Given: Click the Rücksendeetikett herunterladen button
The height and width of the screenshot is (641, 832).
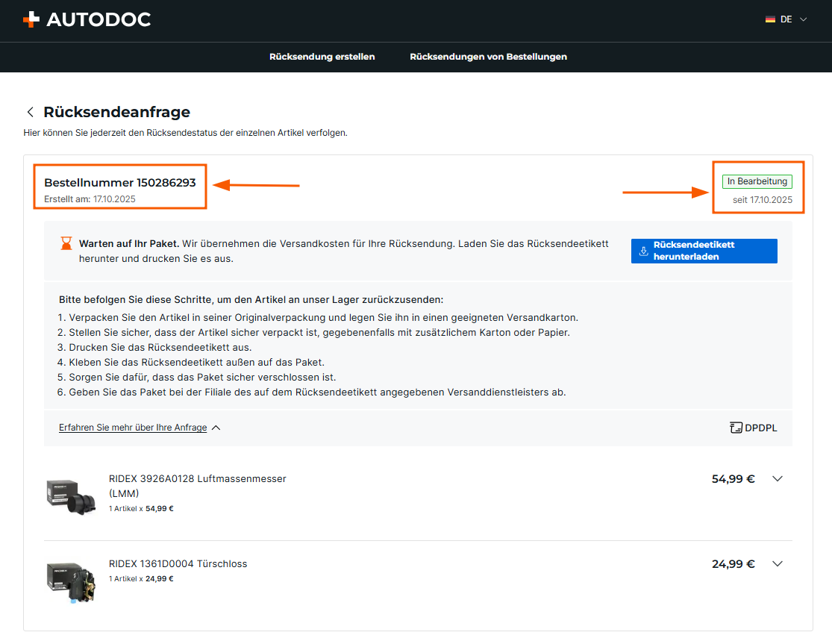Looking at the screenshot, I should pyautogui.click(x=704, y=251).
